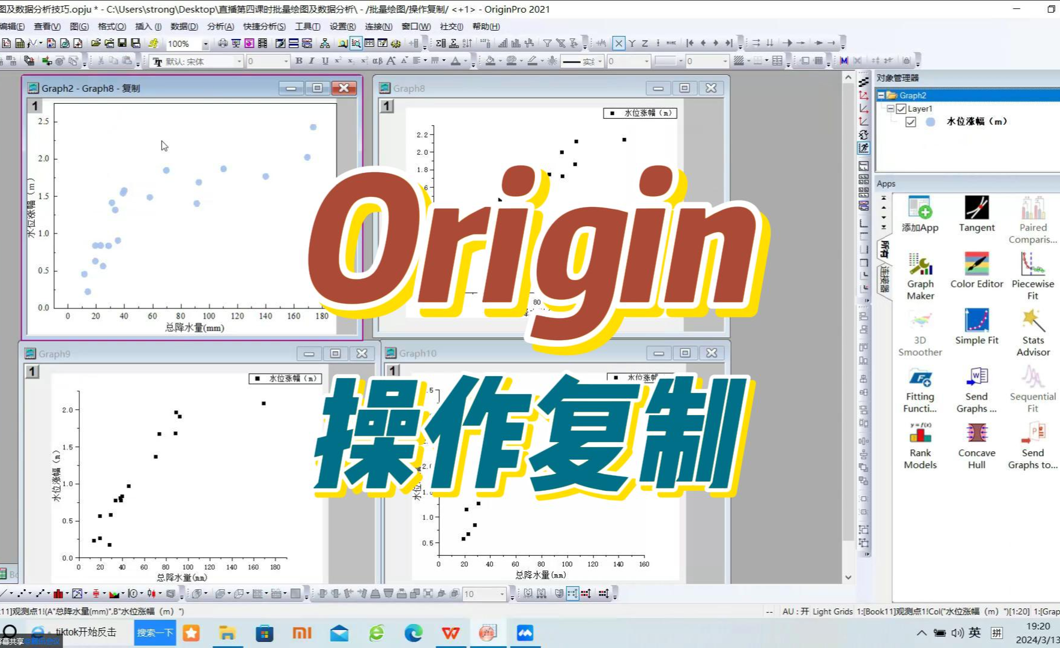
Task: Open the 快捷分析(S) menu
Action: point(264,26)
